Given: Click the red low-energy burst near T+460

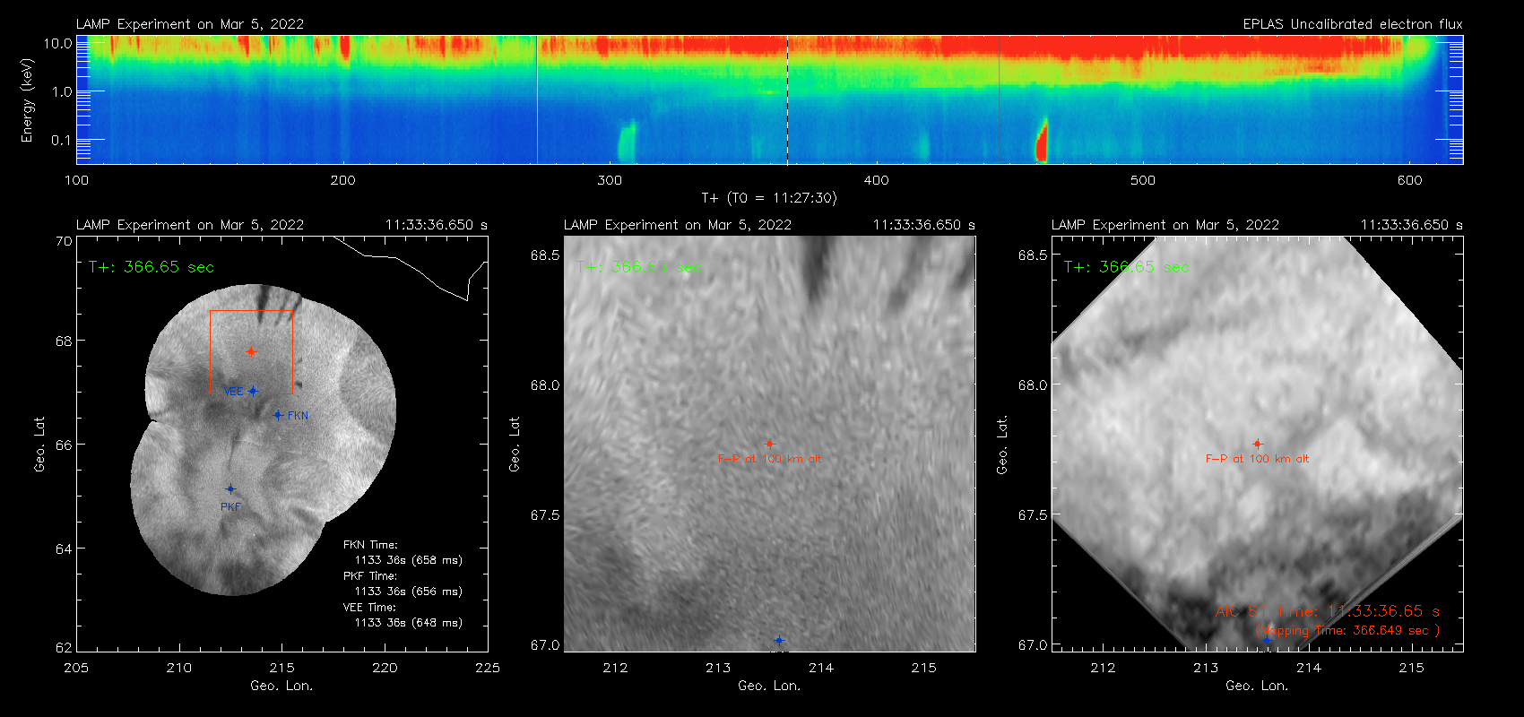Looking at the screenshot, I should [1042, 142].
